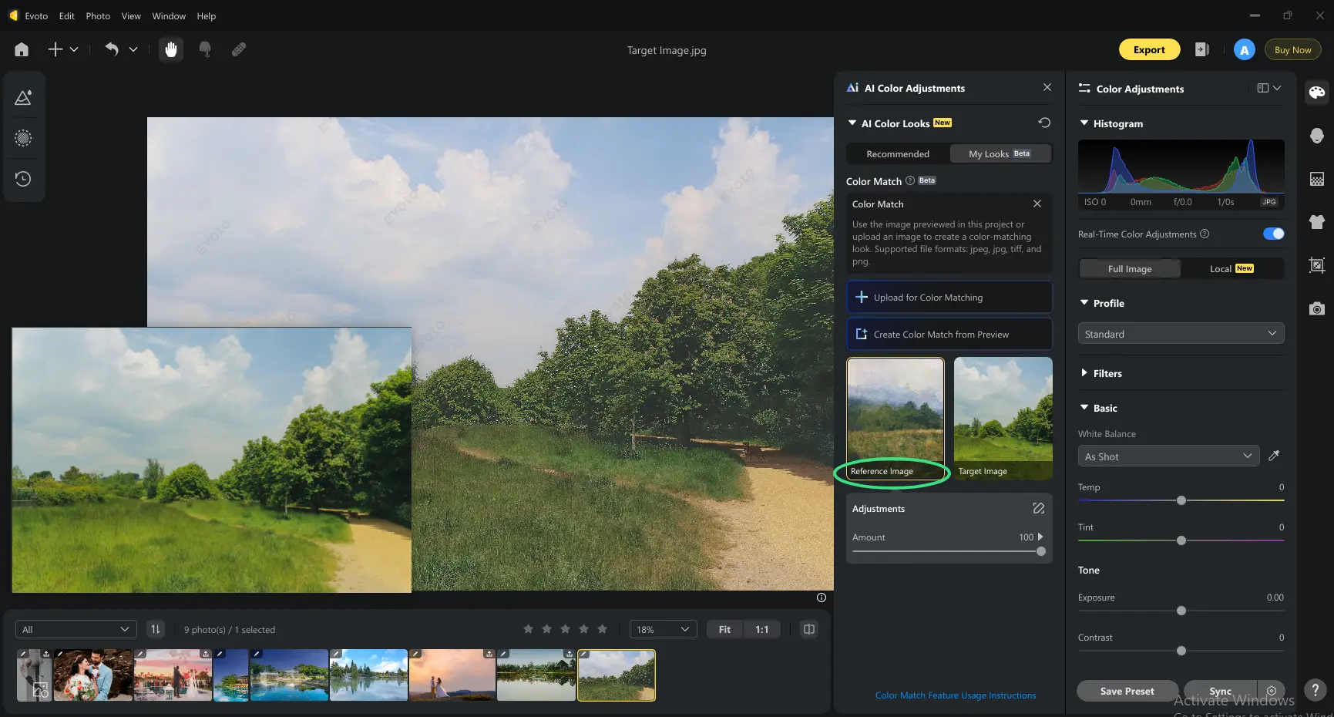The width and height of the screenshot is (1334, 717).
Task: Click the Buy Now button
Action: coord(1292,49)
